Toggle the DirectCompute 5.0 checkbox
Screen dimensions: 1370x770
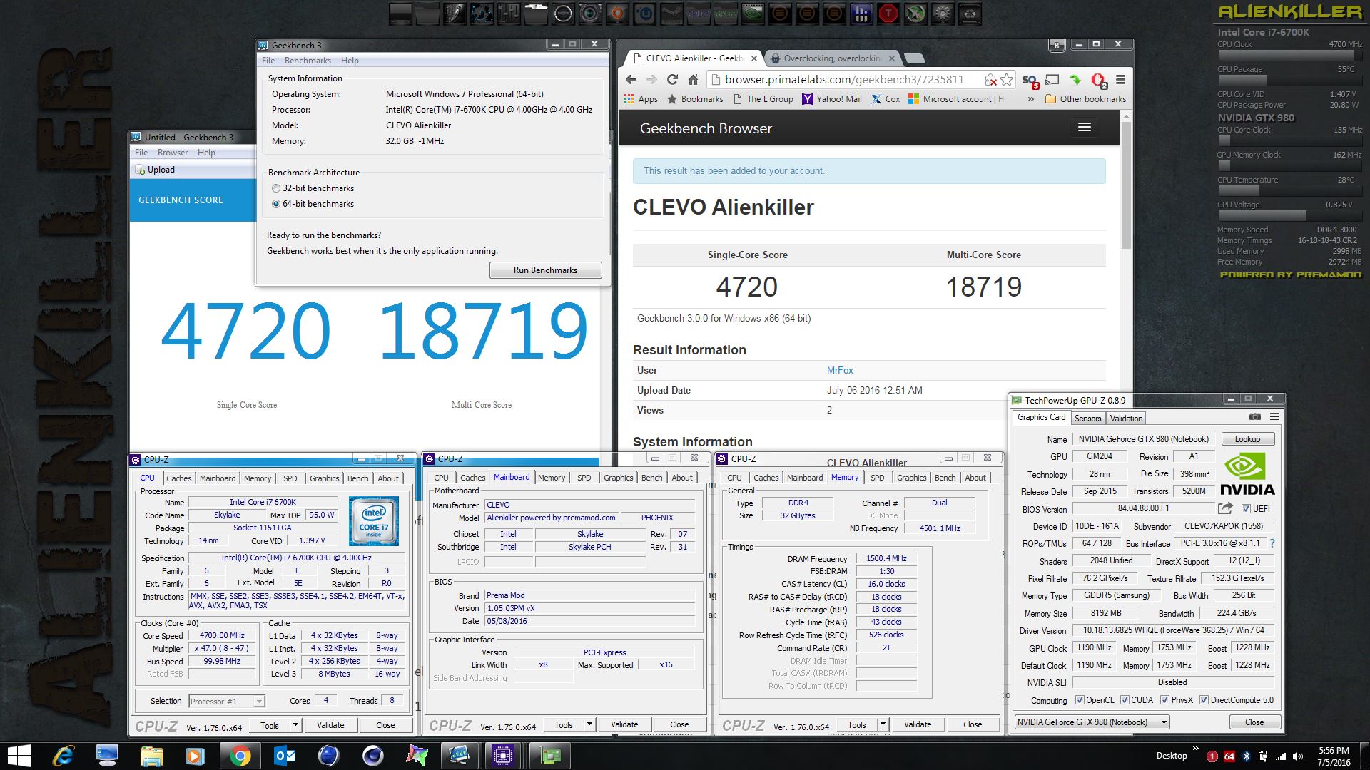(x=1204, y=700)
